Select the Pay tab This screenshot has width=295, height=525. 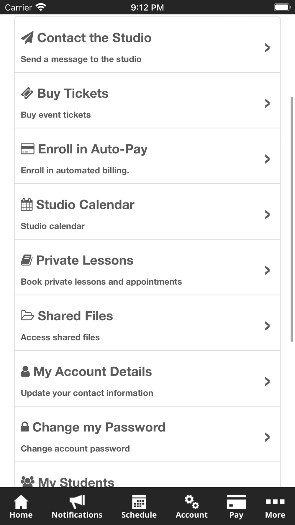click(236, 507)
